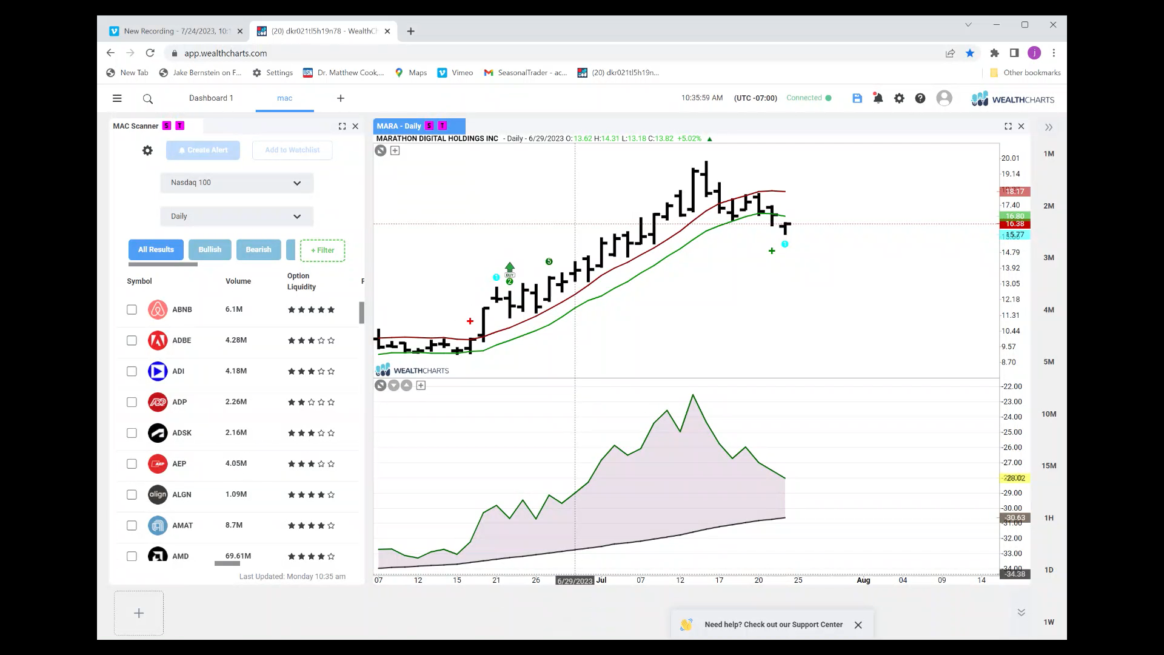
Task: Expand the right sidebar with the double chevron
Action: click(1049, 127)
